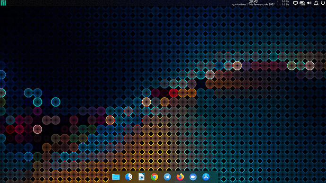Screen dimensions: 326x183
Task: Open the file manager folder in dock
Action: 116,177
